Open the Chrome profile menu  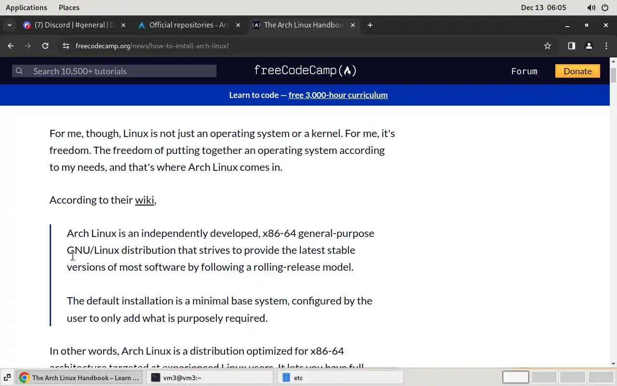tap(589, 46)
